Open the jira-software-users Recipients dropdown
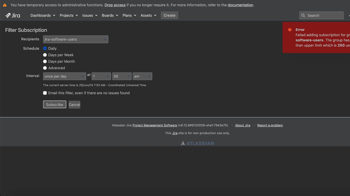This screenshot has width=350, height=196. pyautogui.click(x=75, y=39)
